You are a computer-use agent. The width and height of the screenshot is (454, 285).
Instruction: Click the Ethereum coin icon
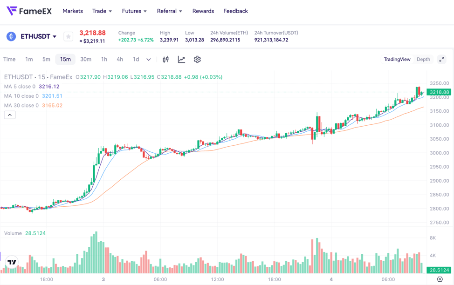tap(11, 36)
